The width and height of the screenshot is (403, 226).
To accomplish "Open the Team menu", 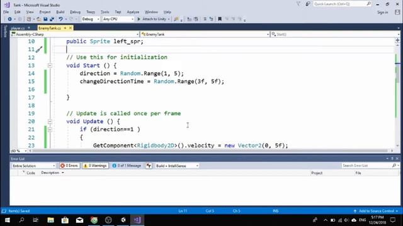I will point(91,12).
